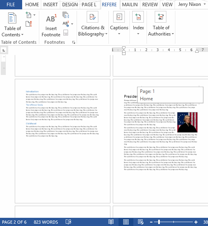Click the zoom slider handle
Image resolution: width=208 pixels, height=226 pixels.
tap(159, 222)
